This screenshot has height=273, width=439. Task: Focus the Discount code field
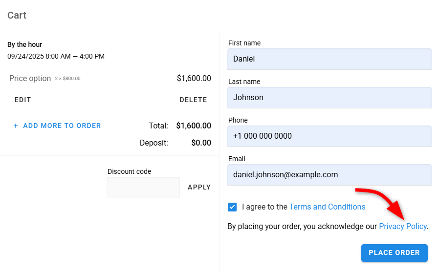point(143,188)
